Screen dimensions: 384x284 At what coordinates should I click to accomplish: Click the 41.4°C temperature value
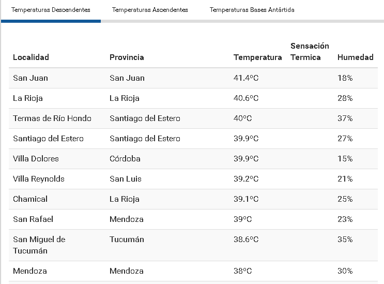246,78
